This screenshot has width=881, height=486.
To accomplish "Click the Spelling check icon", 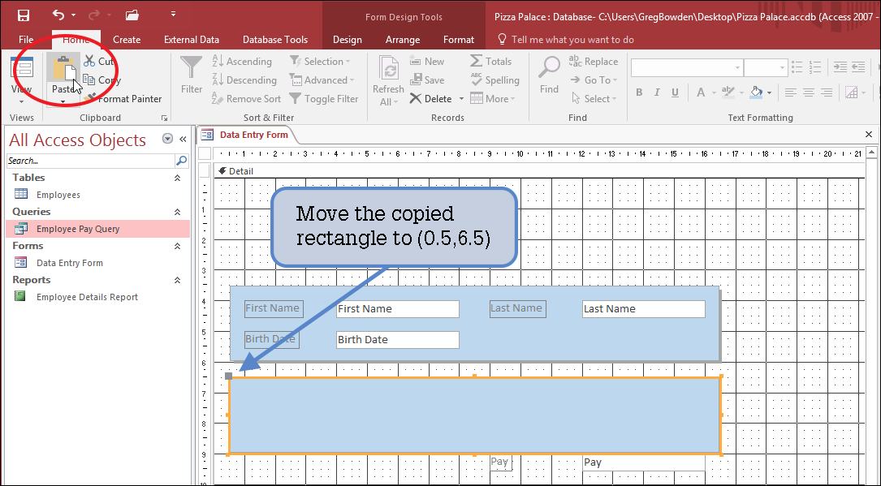I will click(477, 80).
